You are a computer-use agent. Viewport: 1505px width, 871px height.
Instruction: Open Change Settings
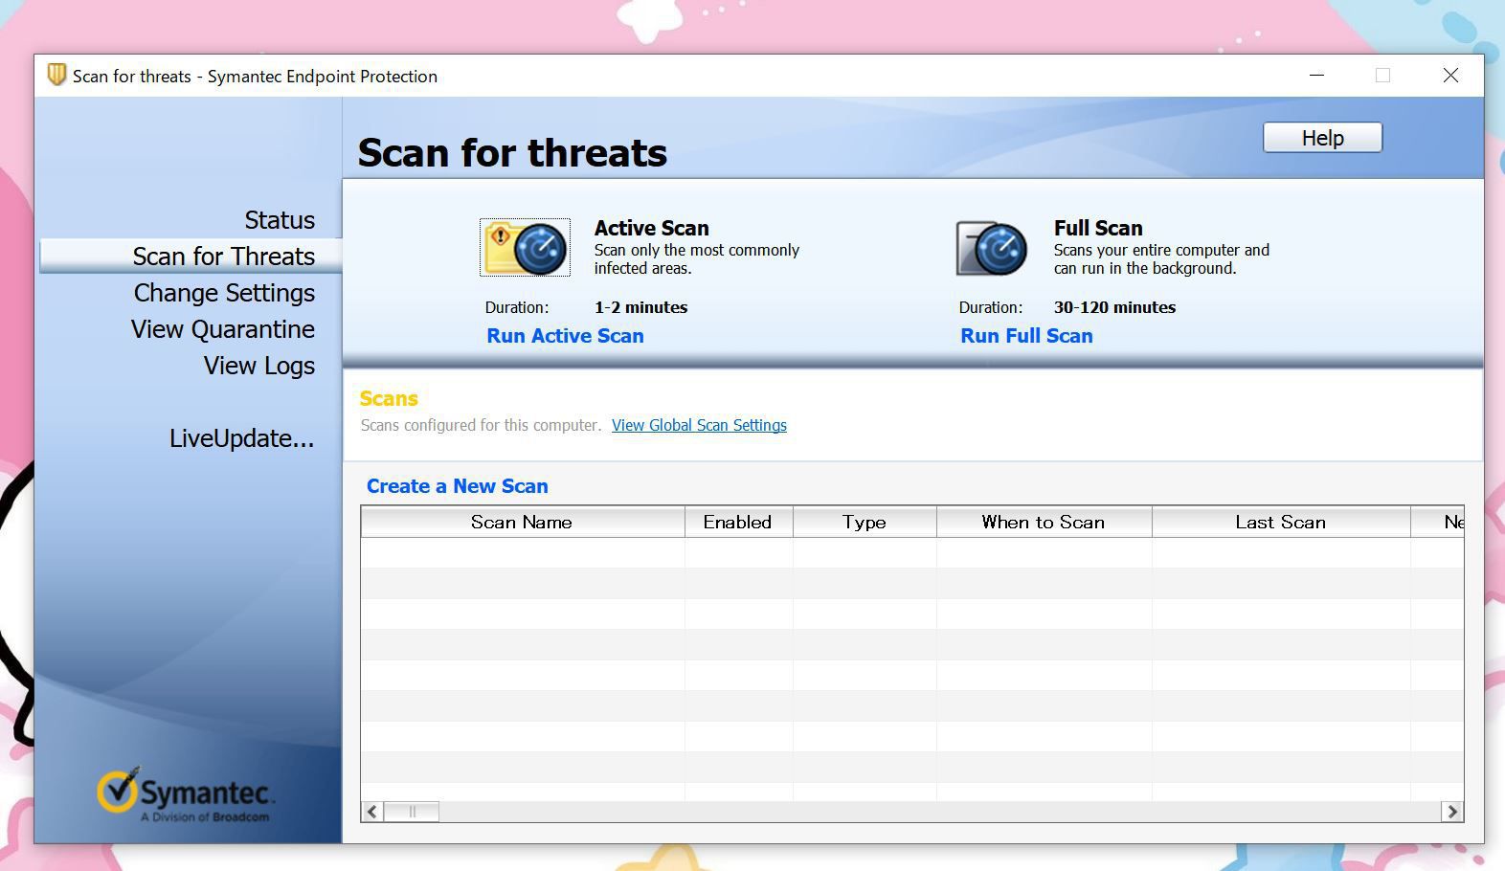click(224, 293)
